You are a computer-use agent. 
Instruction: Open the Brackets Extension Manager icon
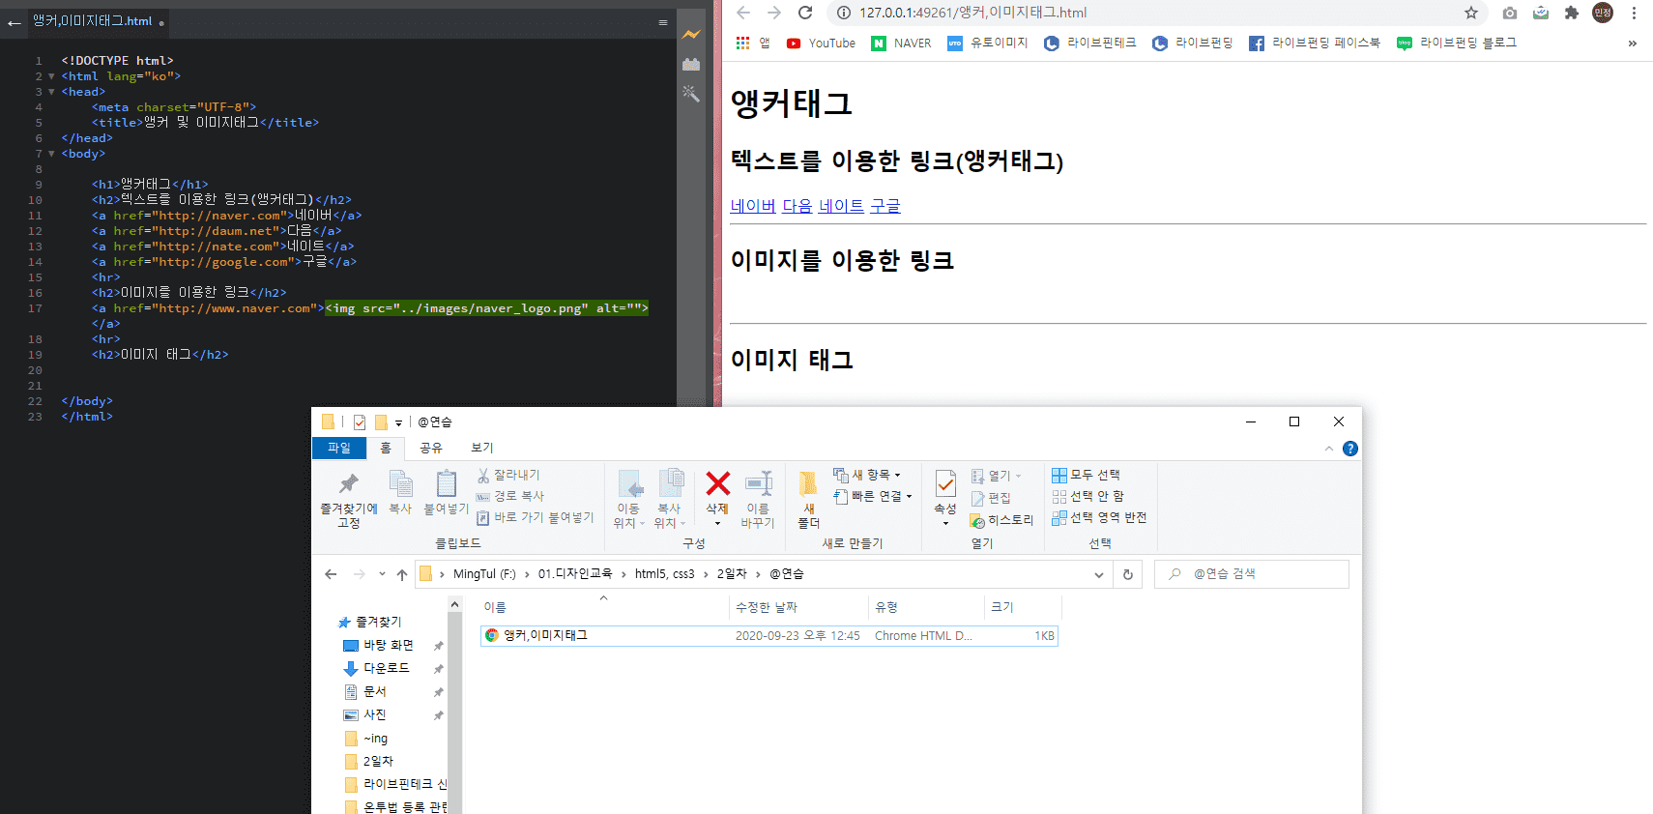click(x=690, y=65)
